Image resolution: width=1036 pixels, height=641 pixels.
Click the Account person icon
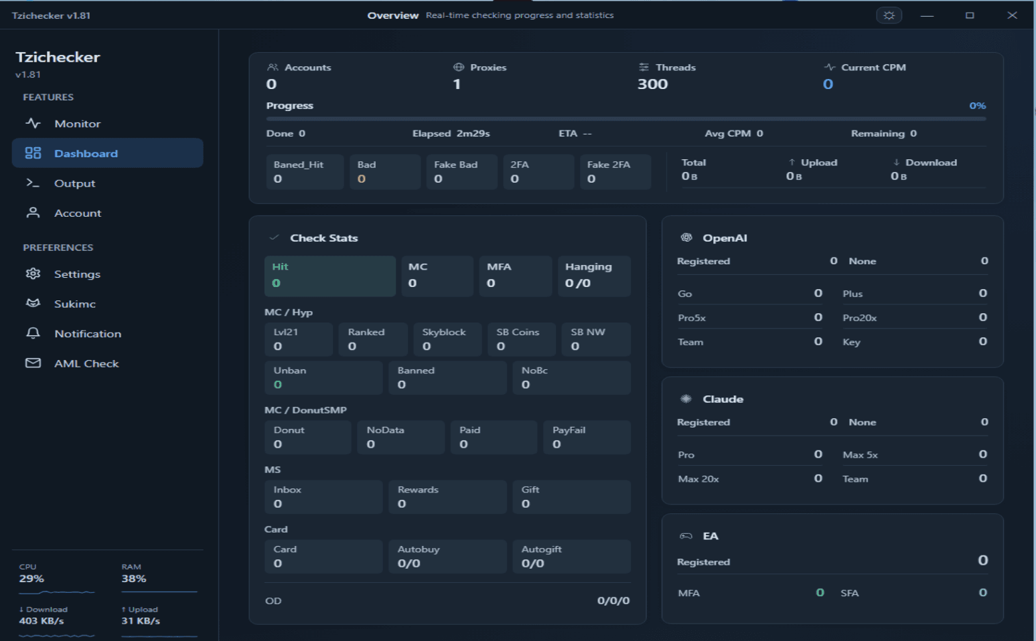[x=33, y=212]
